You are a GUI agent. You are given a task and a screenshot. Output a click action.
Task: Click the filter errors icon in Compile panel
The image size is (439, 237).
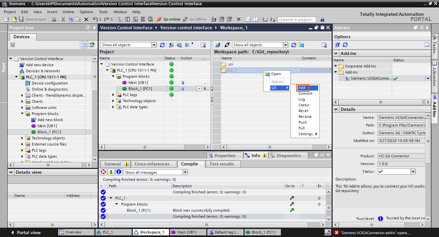pyautogui.click(x=104, y=172)
